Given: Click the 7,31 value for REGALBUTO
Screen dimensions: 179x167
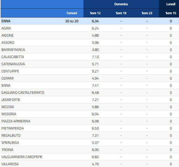Looking at the screenshot, I should (x=95, y=135).
